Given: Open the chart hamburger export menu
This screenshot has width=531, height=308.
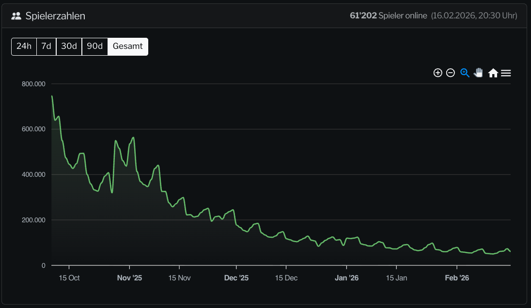Looking at the screenshot, I should pyautogui.click(x=506, y=73).
